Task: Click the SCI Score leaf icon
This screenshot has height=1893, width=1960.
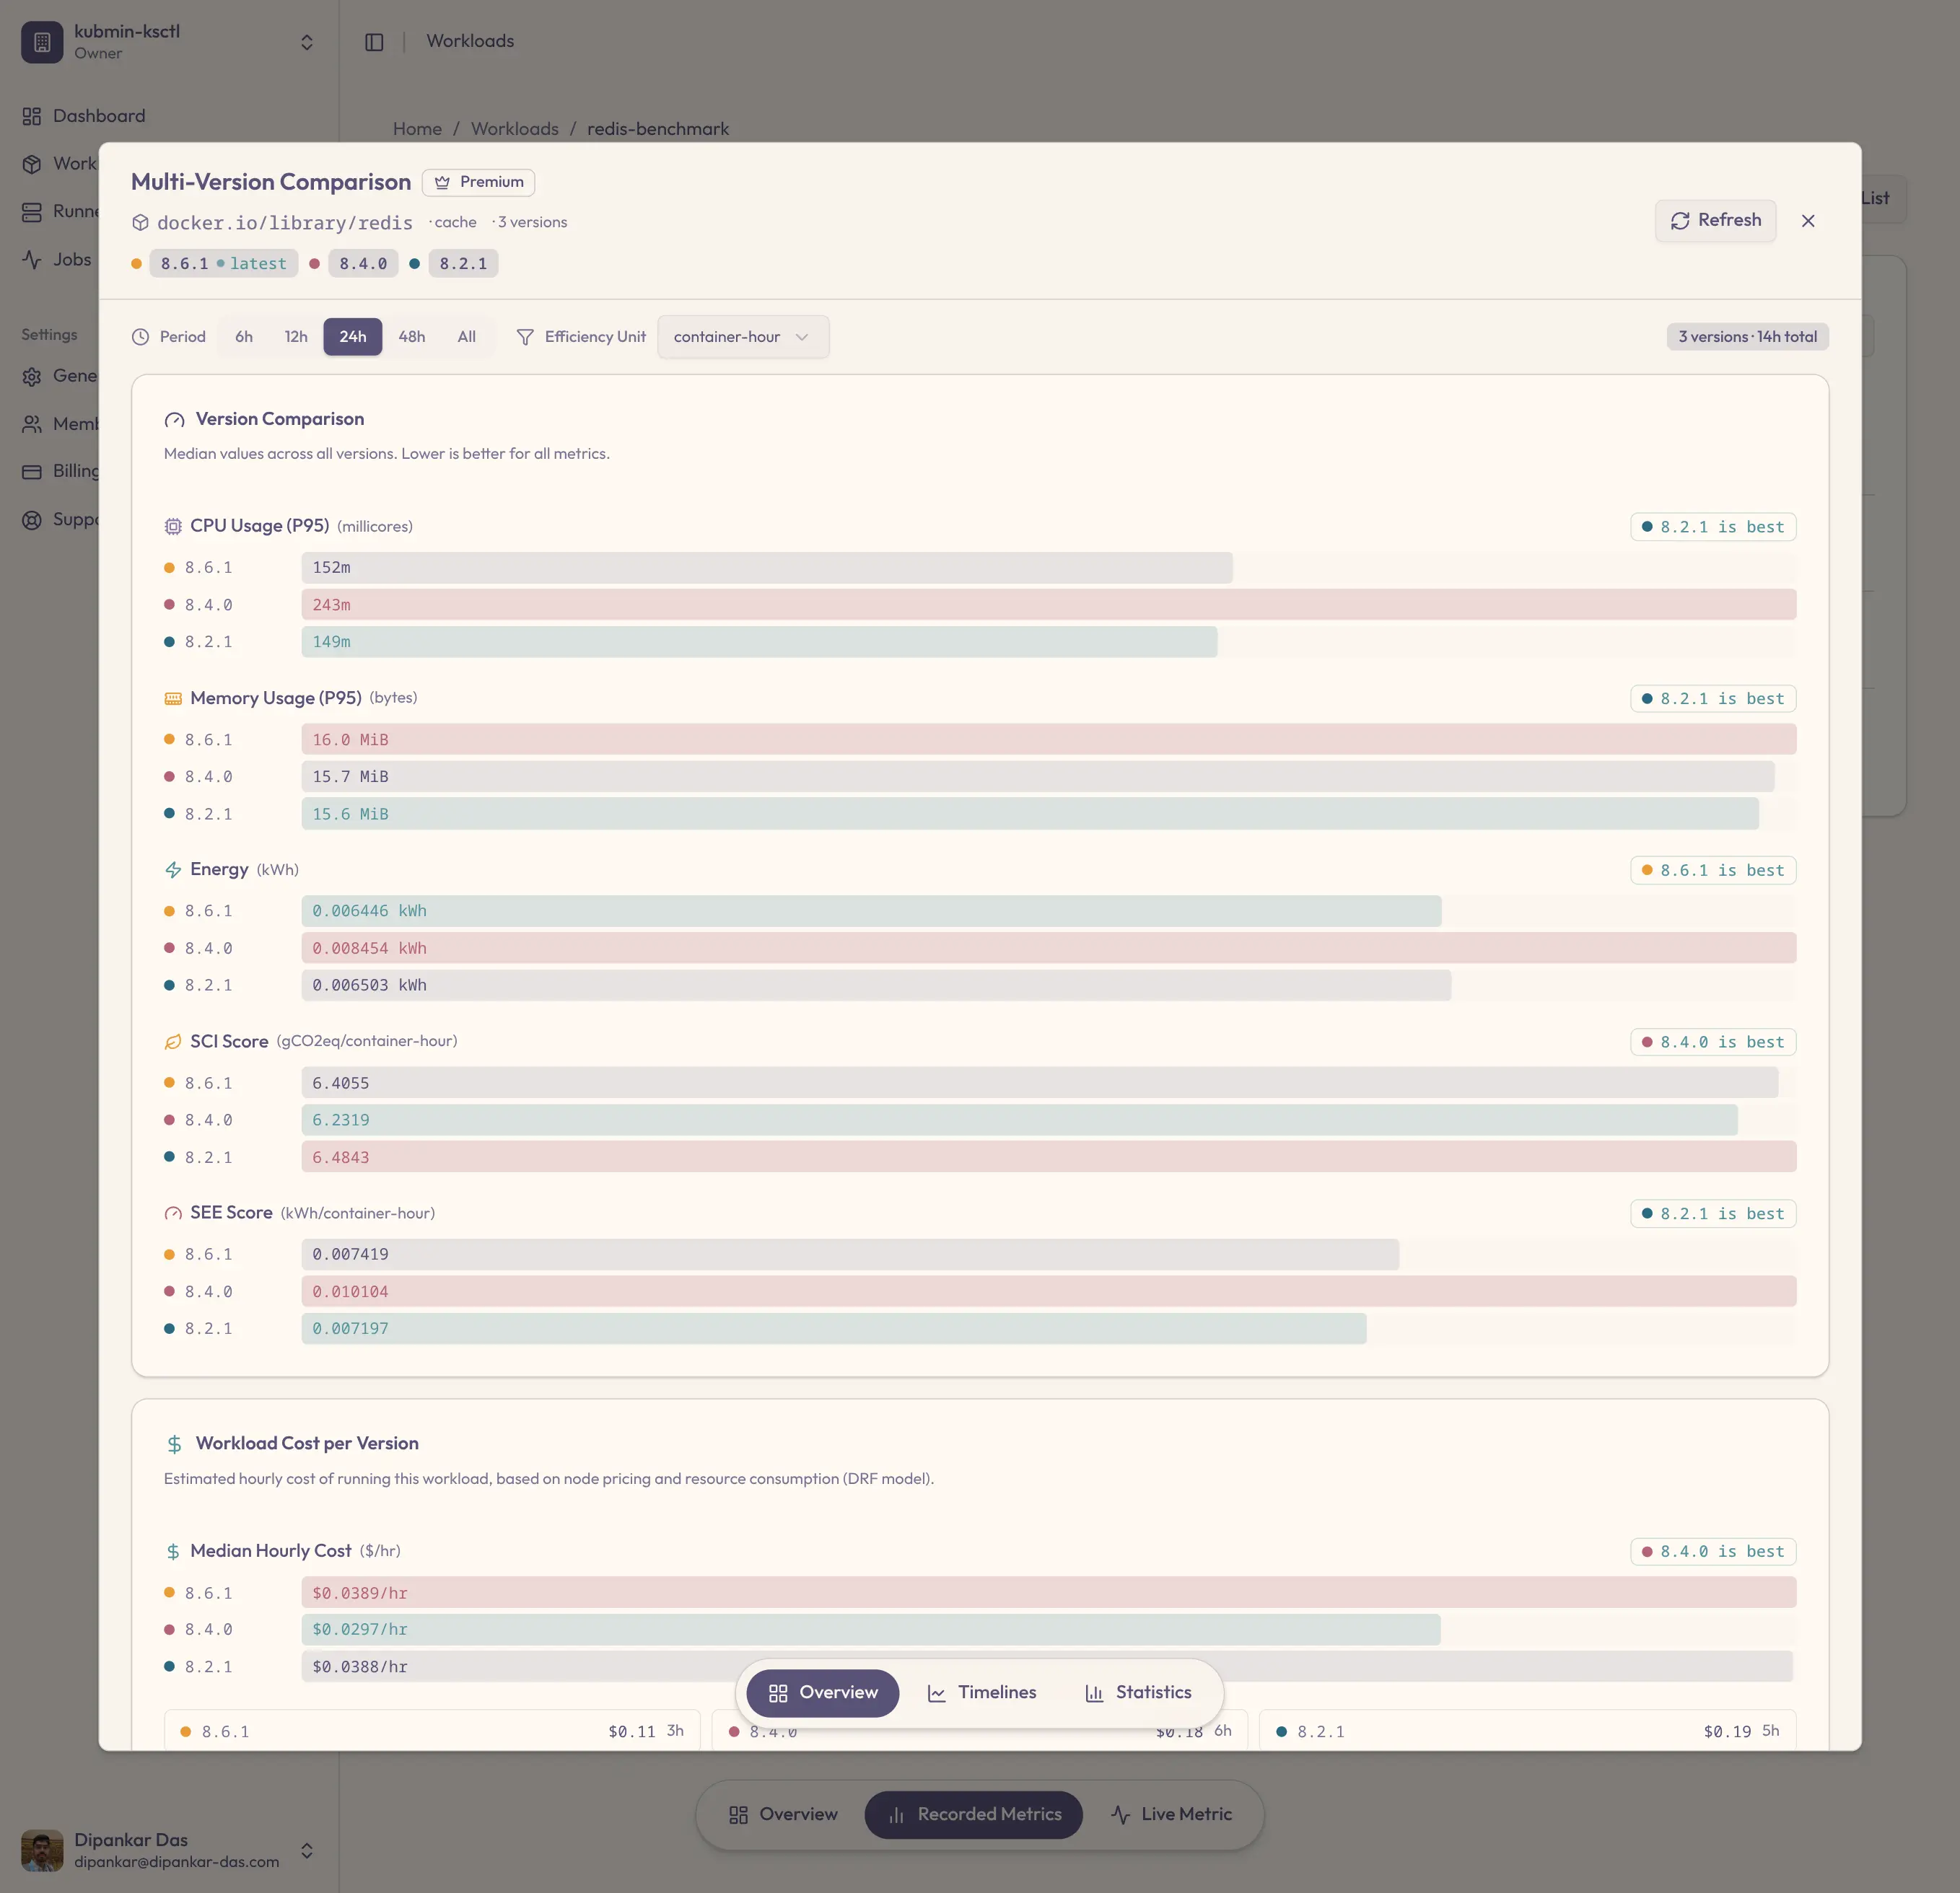Action: pyautogui.click(x=173, y=1042)
